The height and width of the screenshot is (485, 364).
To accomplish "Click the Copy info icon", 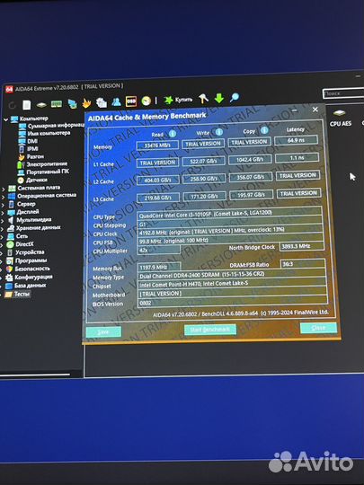I will point(264,130).
